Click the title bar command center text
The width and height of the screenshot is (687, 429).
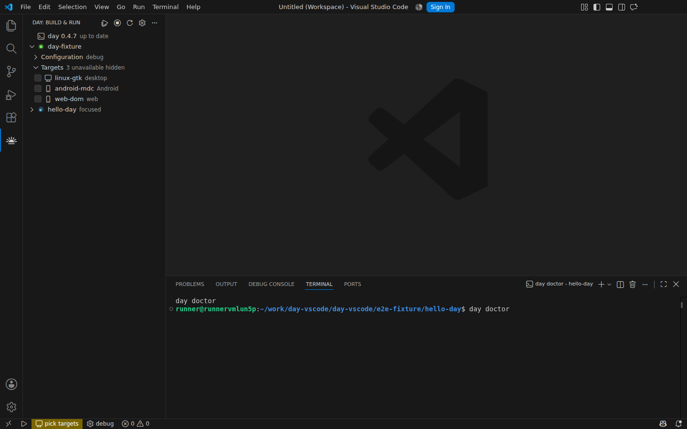tap(343, 7)
